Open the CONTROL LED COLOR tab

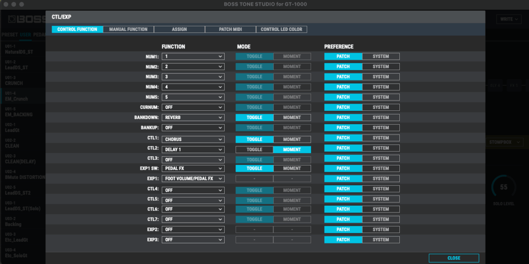pyautogui.click(x=282, y=29)
